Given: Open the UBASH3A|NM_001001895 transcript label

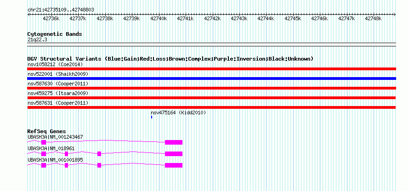Looking at the screenshot, I should click(55, 160).
